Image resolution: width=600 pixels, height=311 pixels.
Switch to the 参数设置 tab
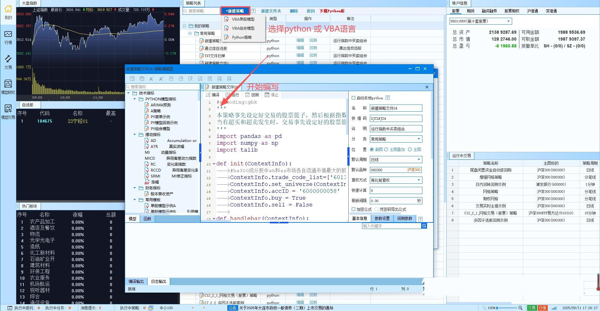click(382, 219)
